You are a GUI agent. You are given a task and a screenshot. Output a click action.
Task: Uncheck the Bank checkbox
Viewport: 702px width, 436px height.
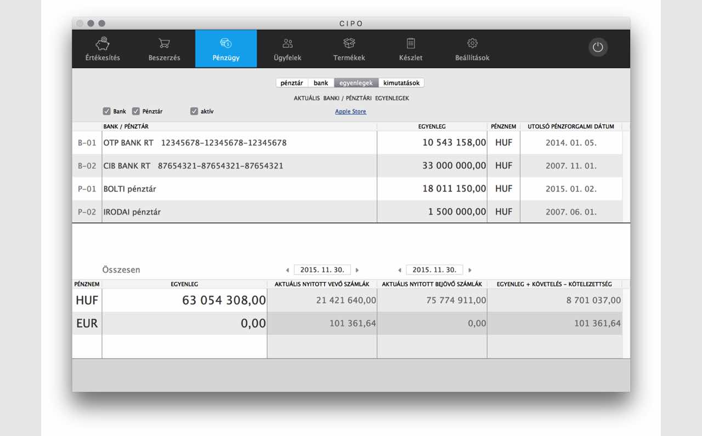tap(107, 111)
